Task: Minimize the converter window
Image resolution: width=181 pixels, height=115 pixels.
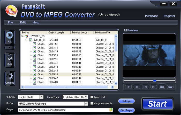Action: [x=164, y=4]
